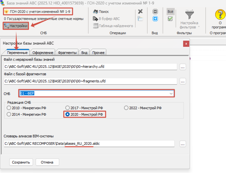Select 2010 - Минрегион РФ radio button
226x173 pixels.
click(x=27, y=108)
